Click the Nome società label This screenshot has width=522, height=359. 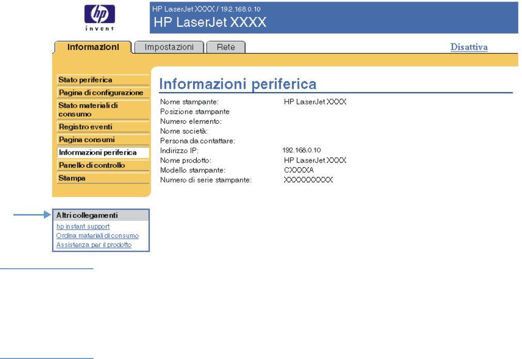(184, 131)
